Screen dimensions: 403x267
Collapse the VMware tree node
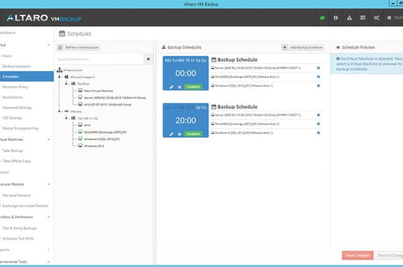point(59,111)
